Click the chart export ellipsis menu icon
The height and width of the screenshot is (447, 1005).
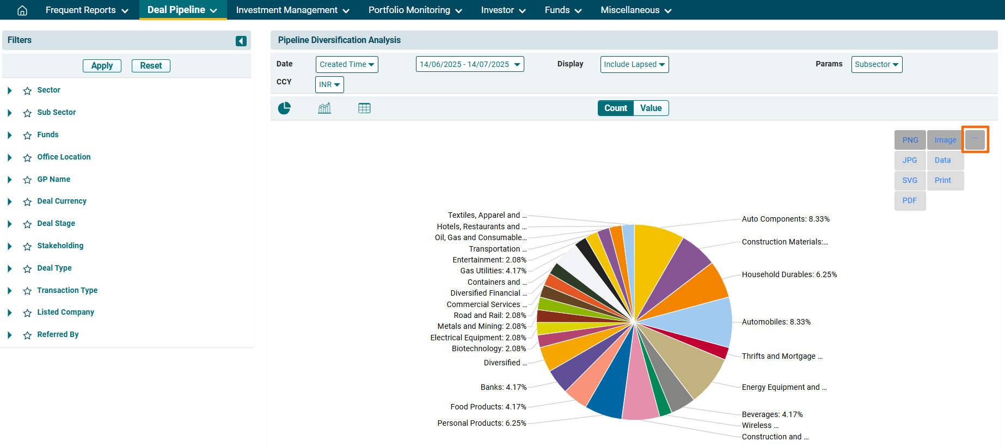click(975, 139)
